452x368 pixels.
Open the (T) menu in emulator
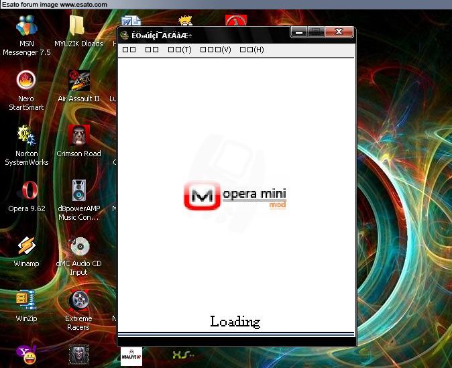180,50
